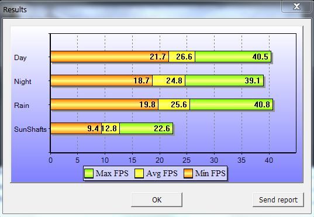This screenshot has height=217, width=314.
Task: Click the Results title text
Action: (x=15, y=9)
